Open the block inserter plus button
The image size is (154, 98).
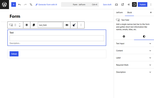tap(14, 5)
